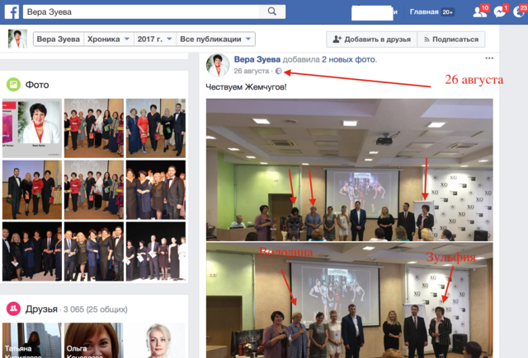Open Messenger icon with 1 badge

click(500, 12)
